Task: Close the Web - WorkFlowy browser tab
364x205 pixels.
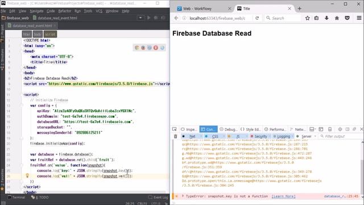Action: pos(230,9)
